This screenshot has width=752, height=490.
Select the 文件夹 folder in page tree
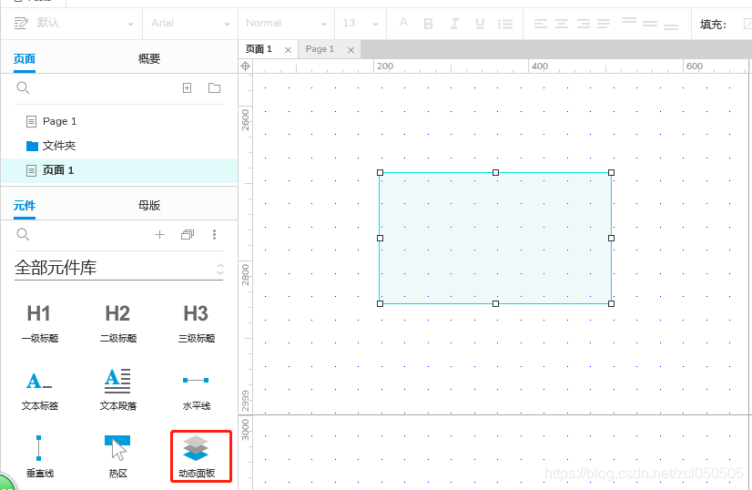(x=59, y=146)
